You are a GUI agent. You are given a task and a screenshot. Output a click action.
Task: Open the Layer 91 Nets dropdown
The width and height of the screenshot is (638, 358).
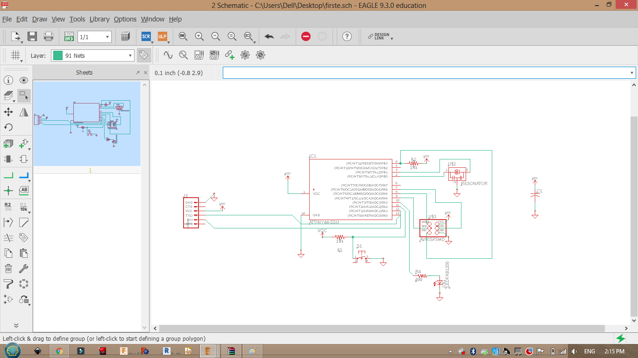tap(92, 55)
